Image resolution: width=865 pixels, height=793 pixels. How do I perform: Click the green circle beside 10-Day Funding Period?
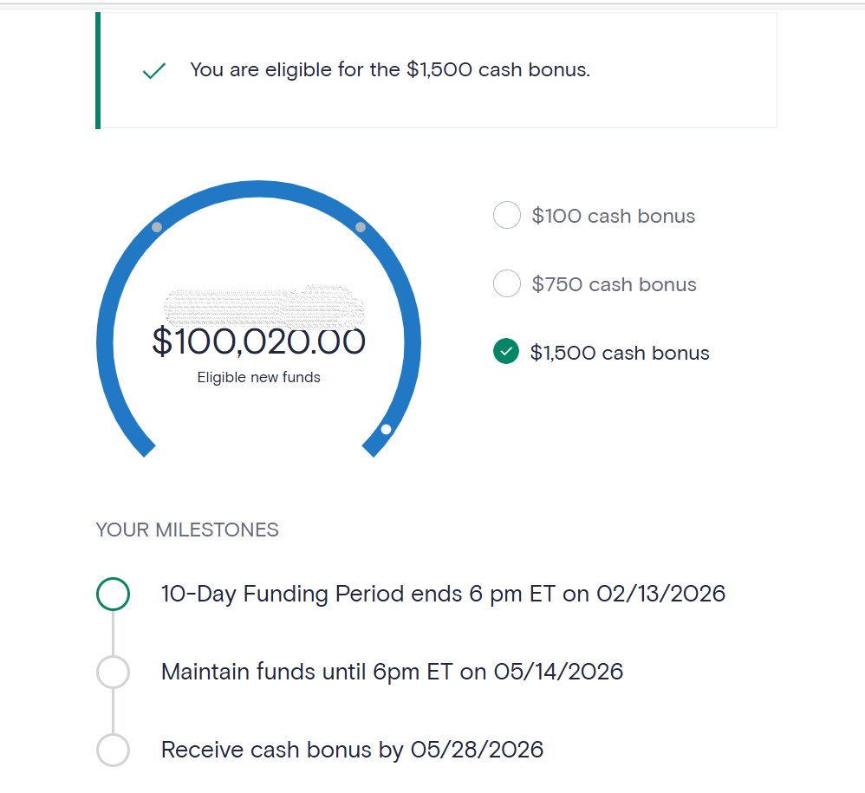pos(113,595)
